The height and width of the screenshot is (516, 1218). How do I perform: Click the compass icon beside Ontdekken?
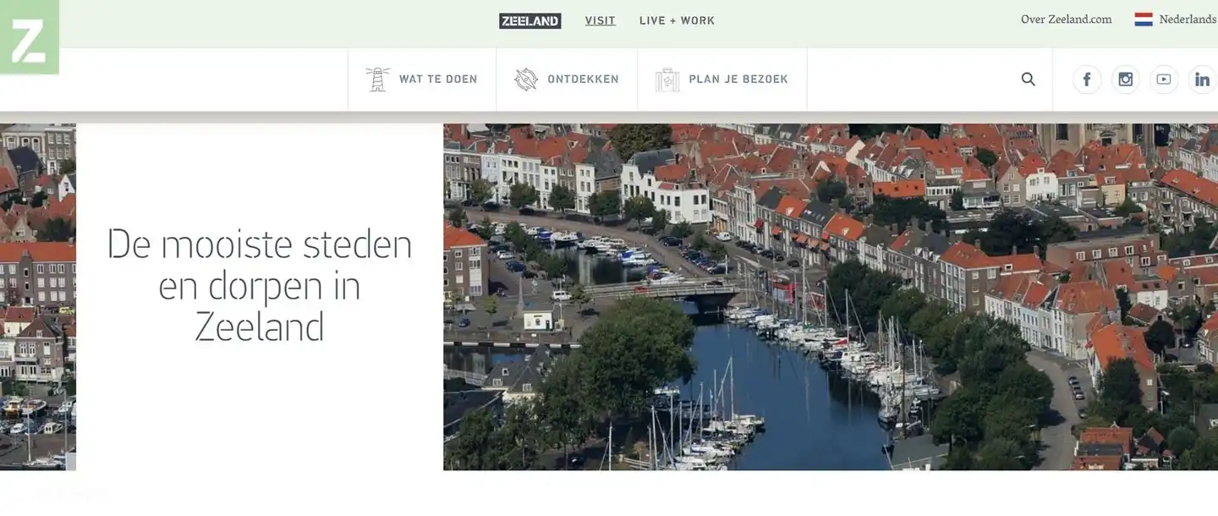[x=526, y=80]
